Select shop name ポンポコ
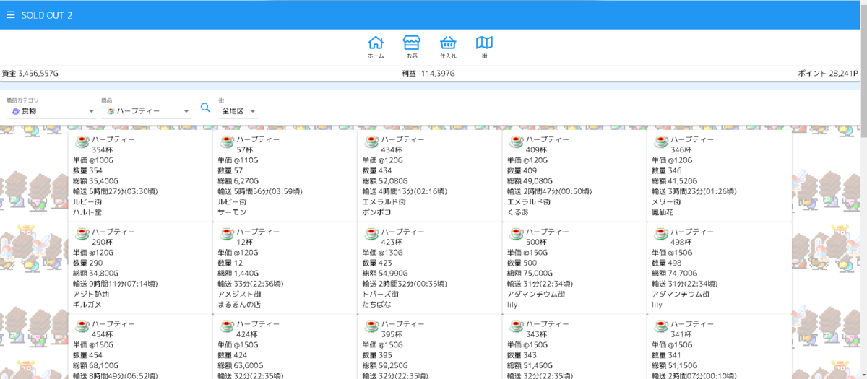 (x=376, y=212)
